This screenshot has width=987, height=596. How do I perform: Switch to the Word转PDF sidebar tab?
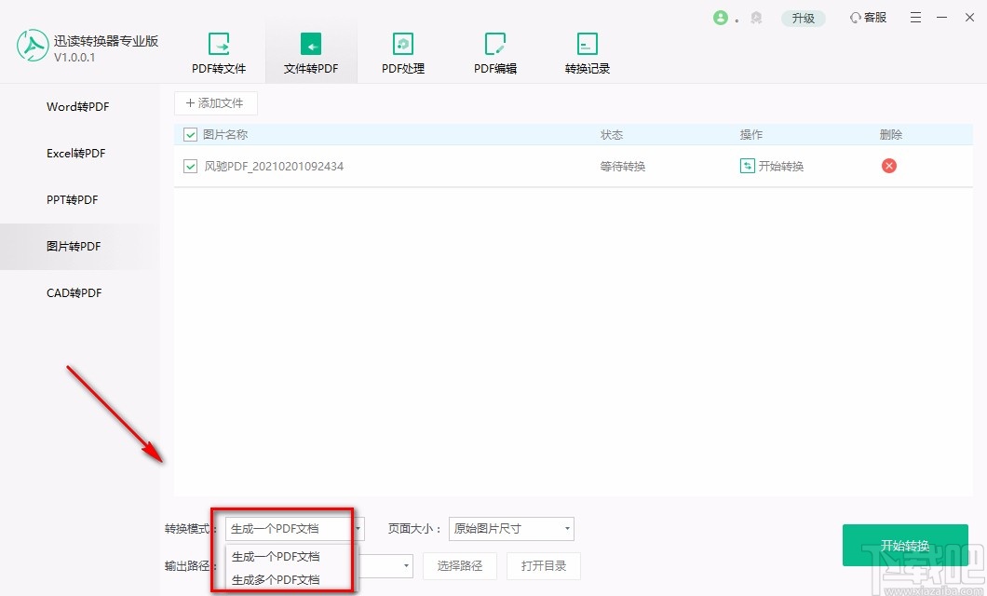click(77, 107)
